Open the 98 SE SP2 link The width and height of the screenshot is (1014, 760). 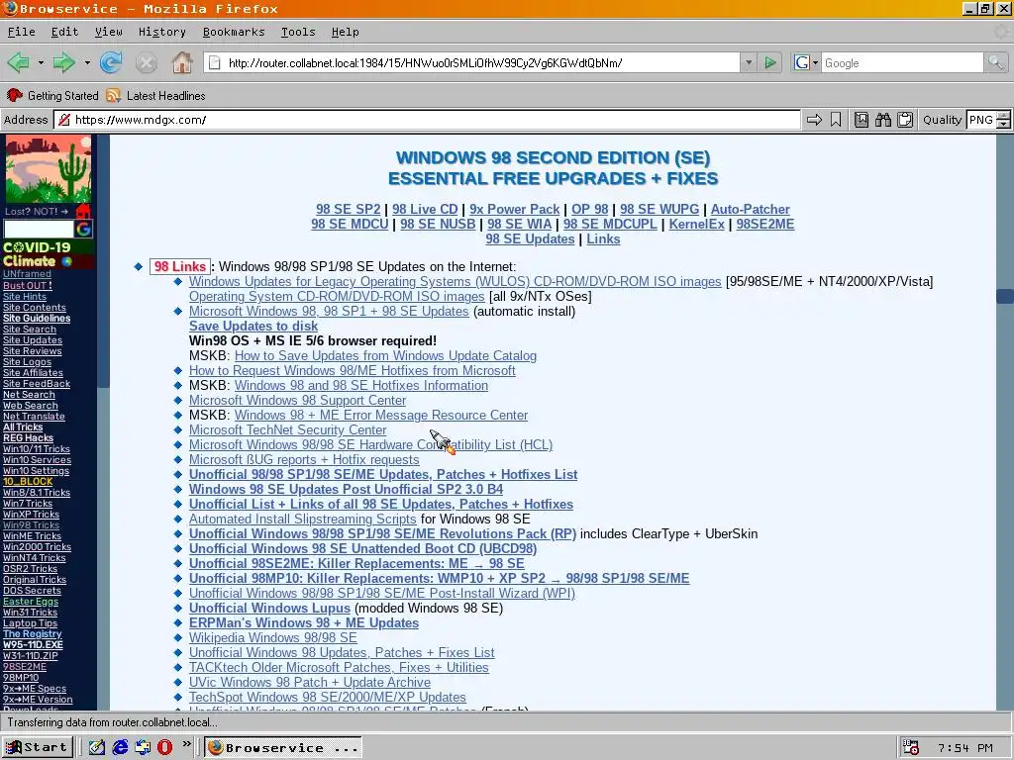(x=348, y=210)
